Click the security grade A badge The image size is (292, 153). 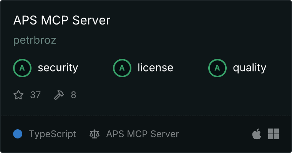pos(22,68)
